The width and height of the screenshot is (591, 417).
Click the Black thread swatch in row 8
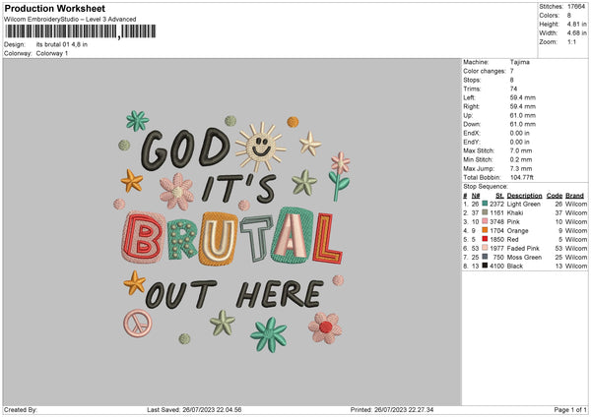coord(486,264)
